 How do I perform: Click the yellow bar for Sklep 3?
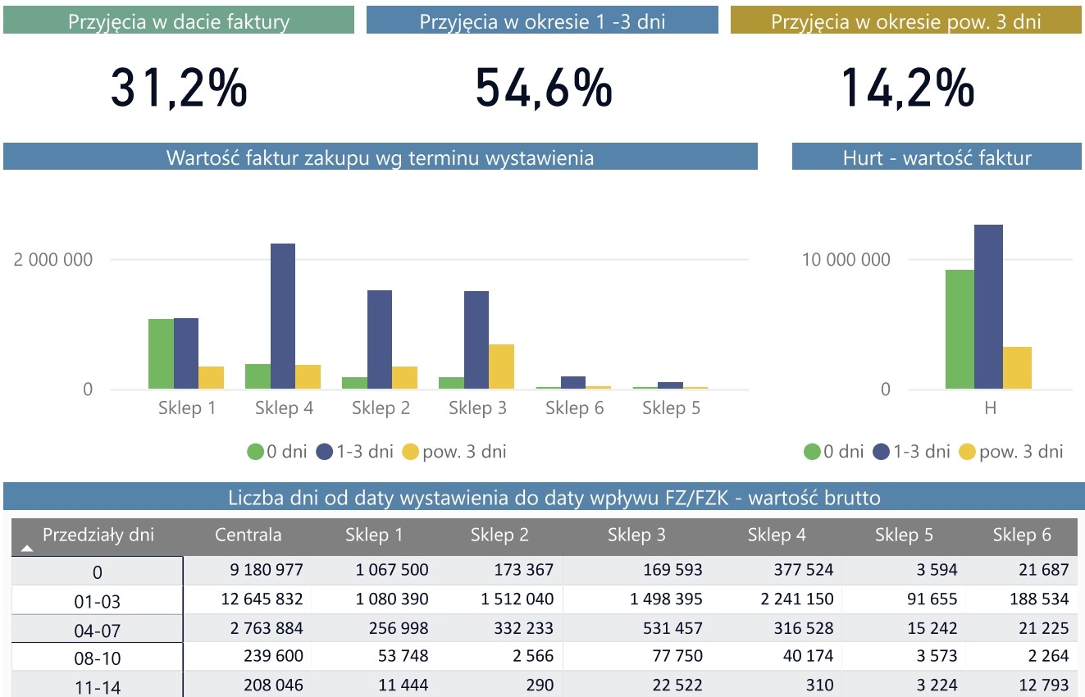[501, 367]
